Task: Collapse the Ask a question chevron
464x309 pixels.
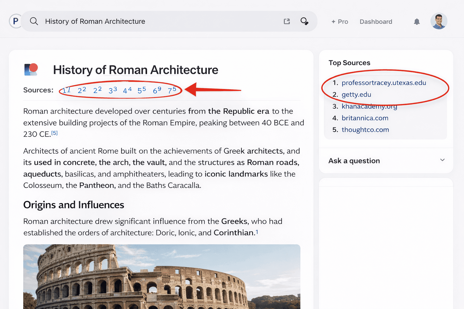Action: [x=442, y=160]
